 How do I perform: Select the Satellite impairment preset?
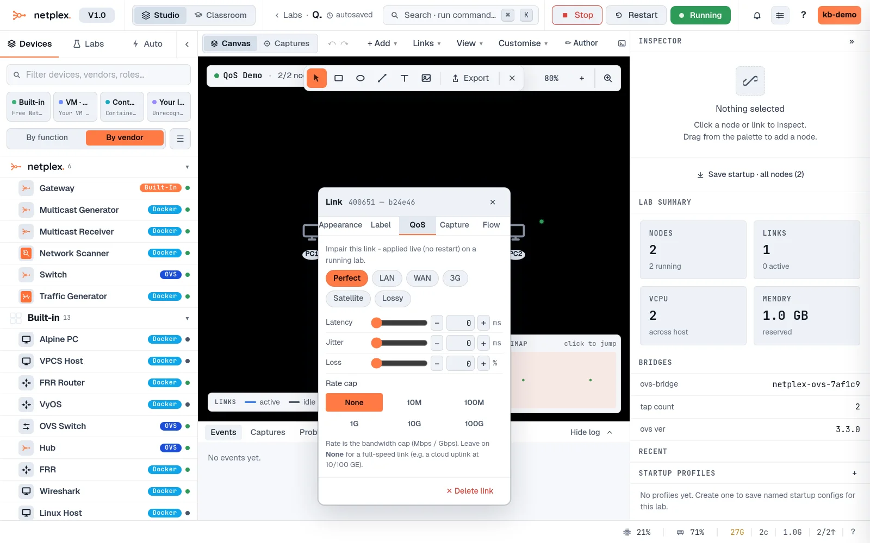pyautogui.click(x=348, y=299)
